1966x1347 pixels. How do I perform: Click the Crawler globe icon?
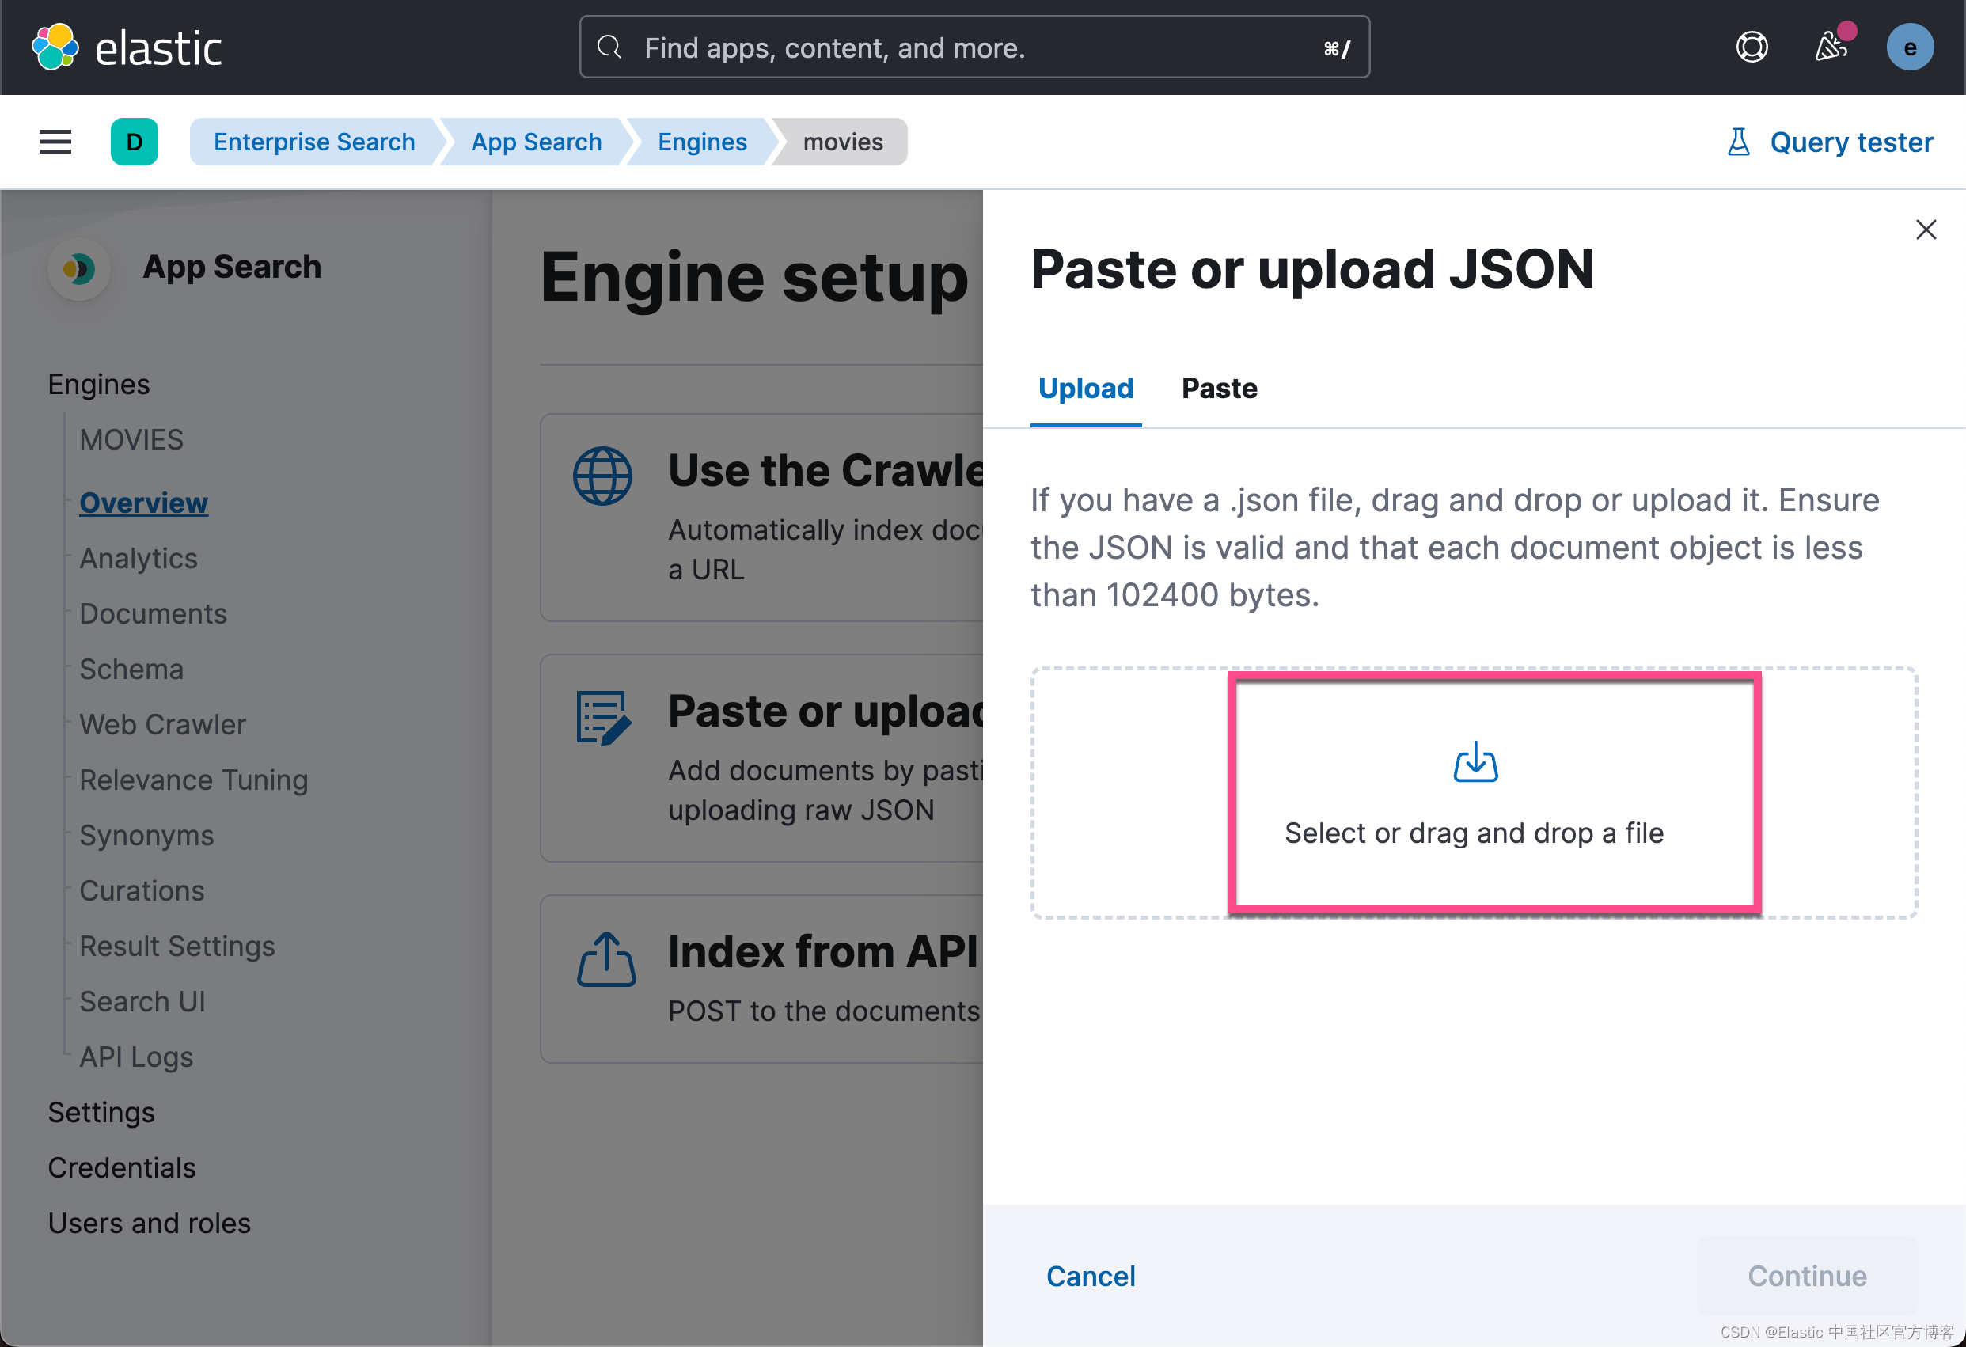coord(602,476)
